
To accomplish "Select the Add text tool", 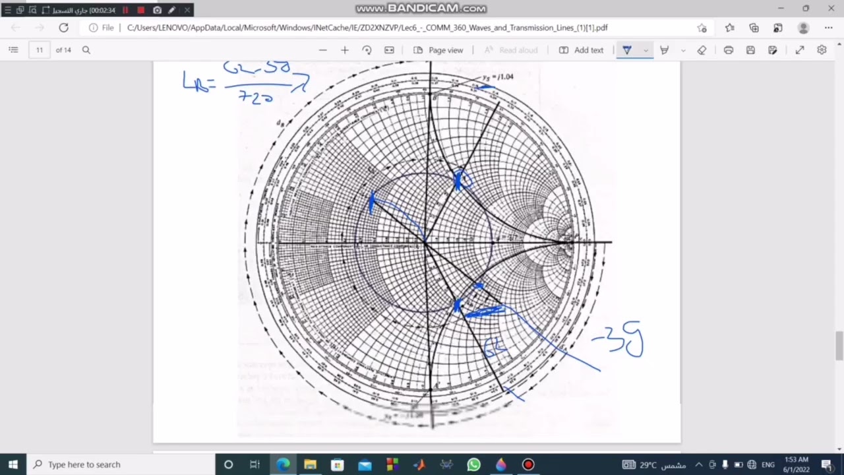I will 581,50.
